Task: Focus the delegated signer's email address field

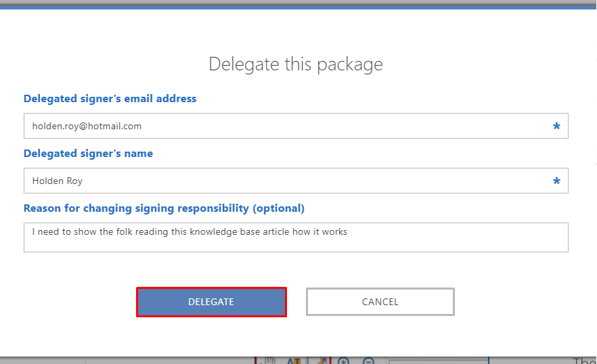Action: 296,126
